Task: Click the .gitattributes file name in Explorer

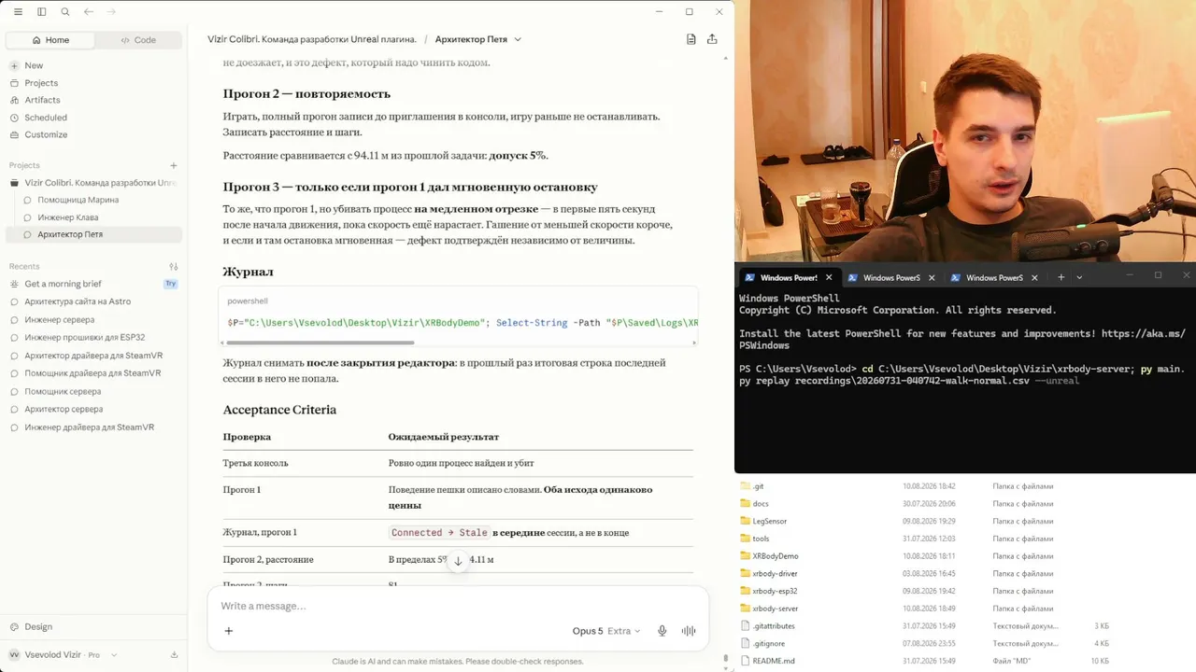Action: click(774, 626)
